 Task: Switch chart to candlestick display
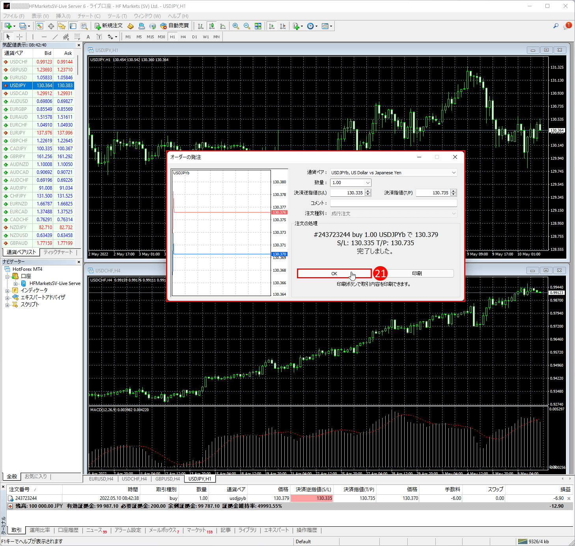[x=212, y=26]
